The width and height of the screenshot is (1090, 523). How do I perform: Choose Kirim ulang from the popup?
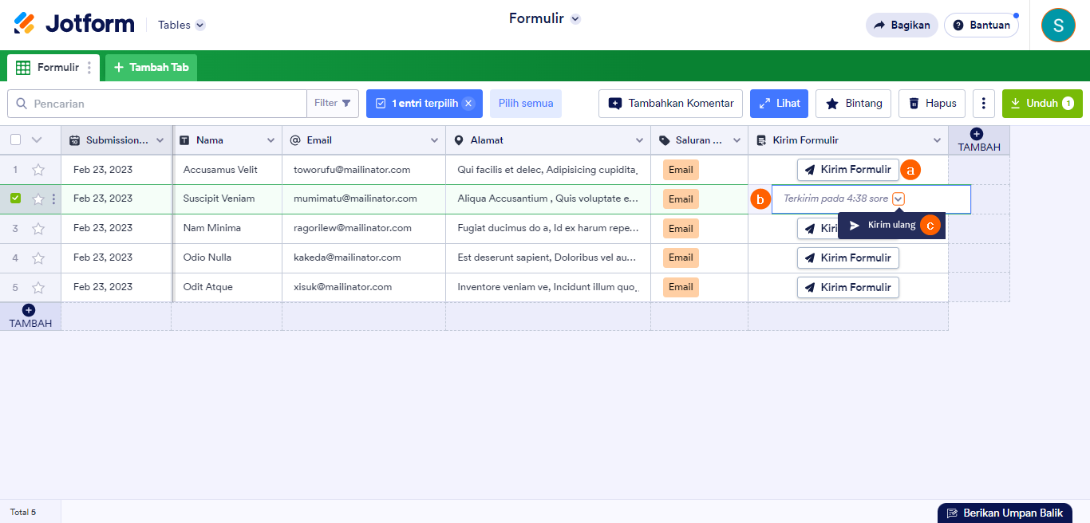point(883,226)
